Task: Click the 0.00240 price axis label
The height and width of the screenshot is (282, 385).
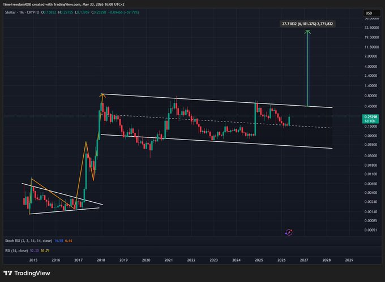Action: pos(371,202)
